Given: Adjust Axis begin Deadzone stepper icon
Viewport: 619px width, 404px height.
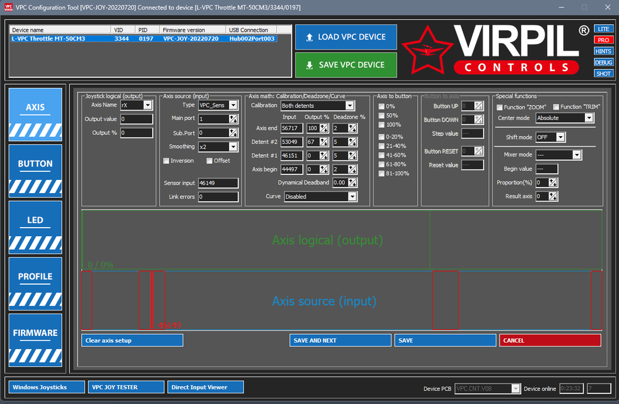Looking at the screenshot, I should pyautogui.click(x=353, y=170).
